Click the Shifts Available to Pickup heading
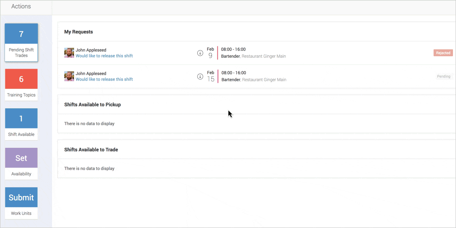The width and height of the screenshot is (456, 228). point(92,104)
